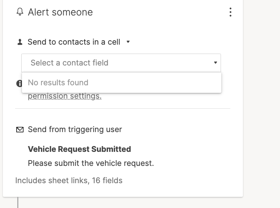Open the permission settings link

[65, 96]
